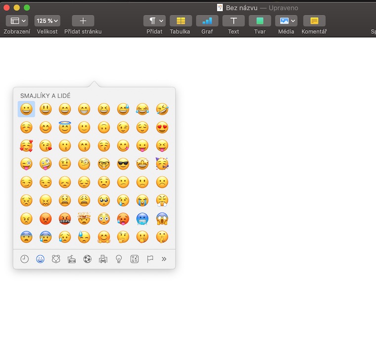
Task: Pick the winking tongue-out emoji
Action: (26, 164)
